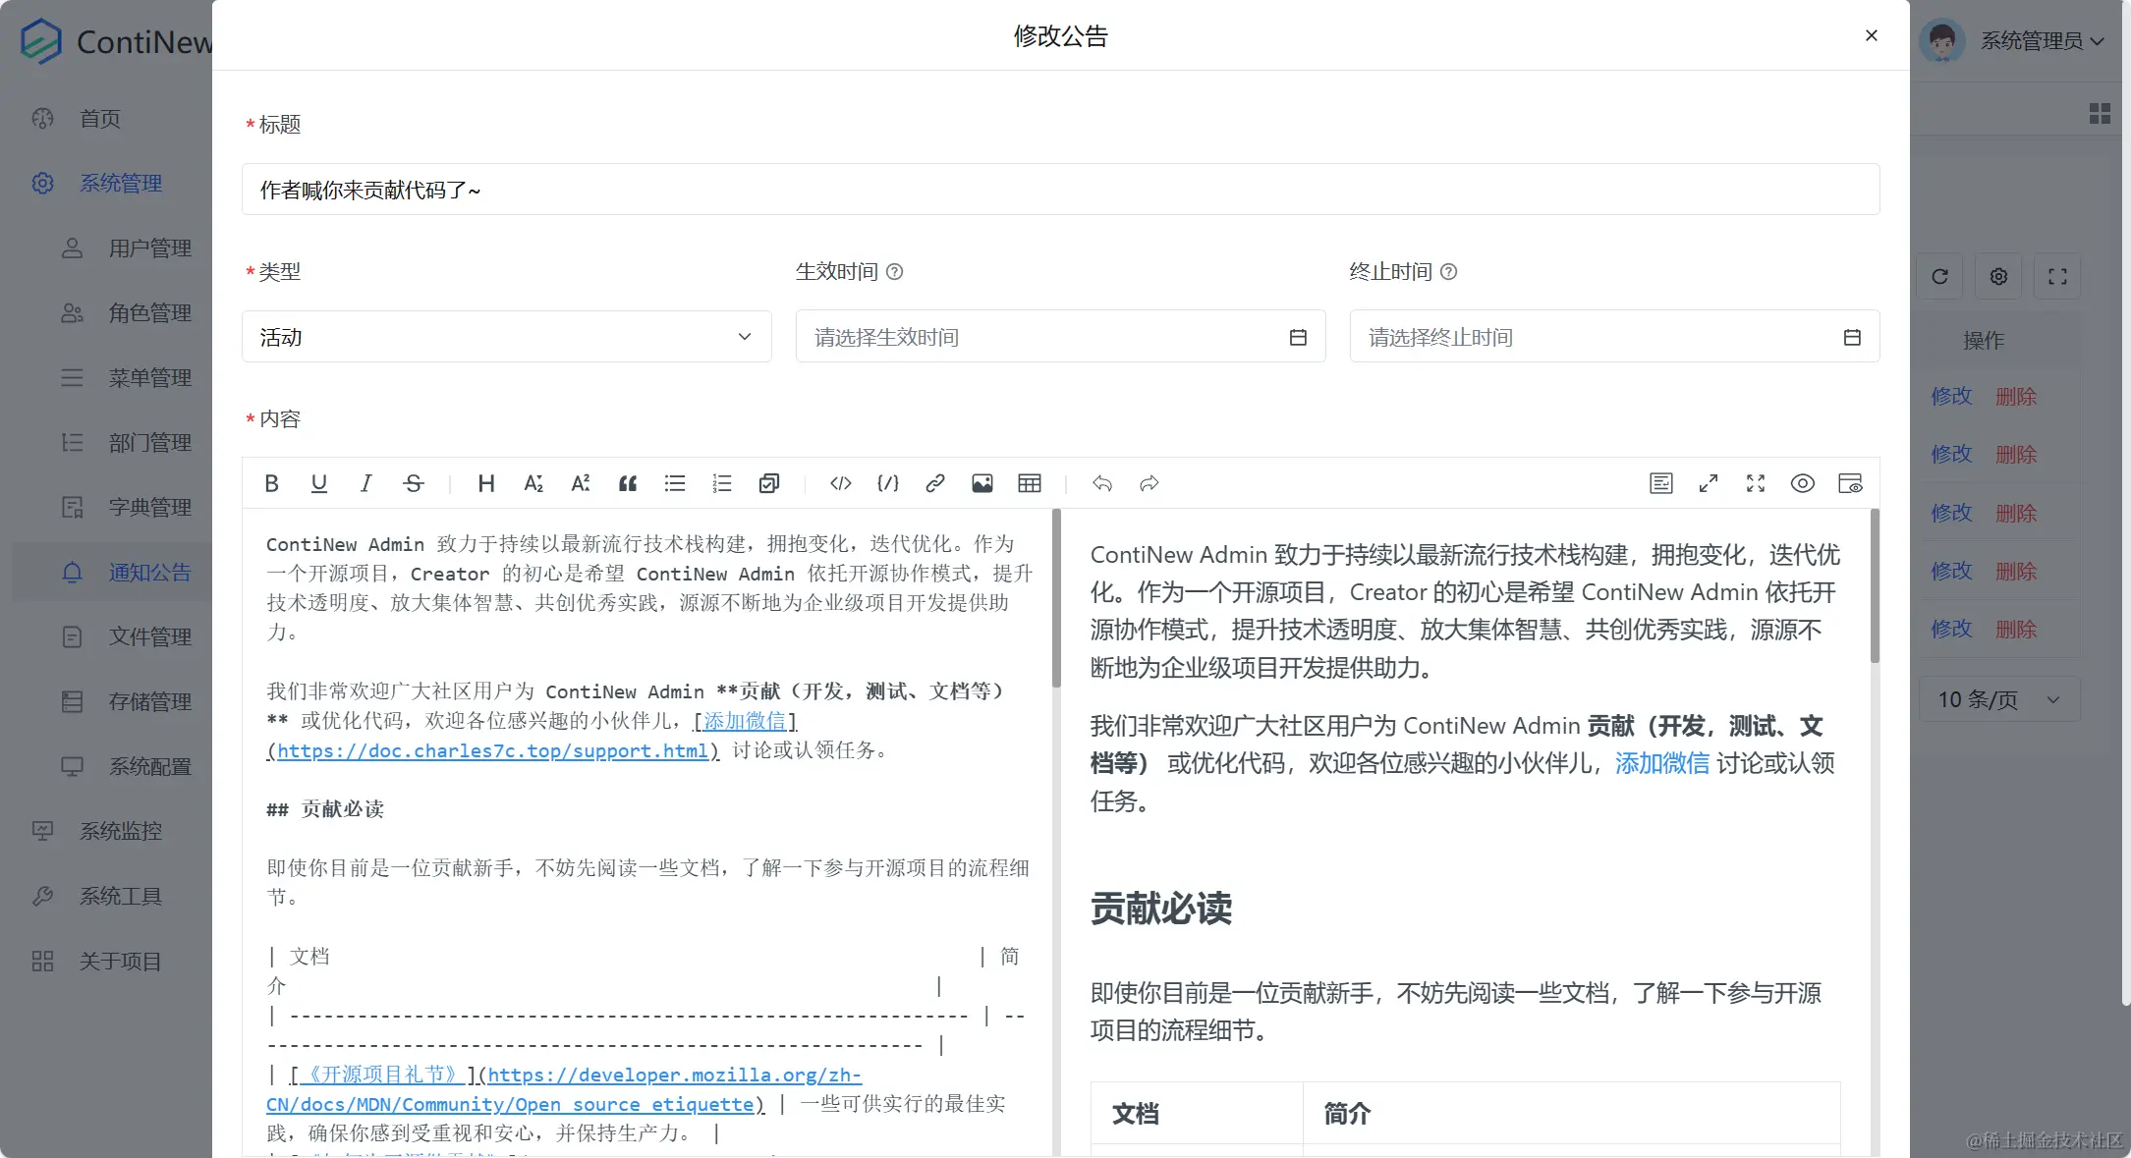This screenshot has height=1158, width=2131.
Task: Insert an ordered list
Action: (x=721, y=483)
